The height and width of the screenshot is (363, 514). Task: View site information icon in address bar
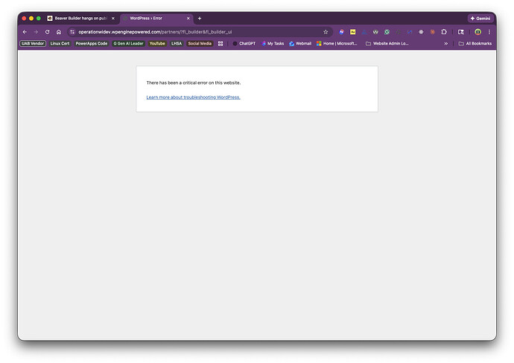point(72,32)
